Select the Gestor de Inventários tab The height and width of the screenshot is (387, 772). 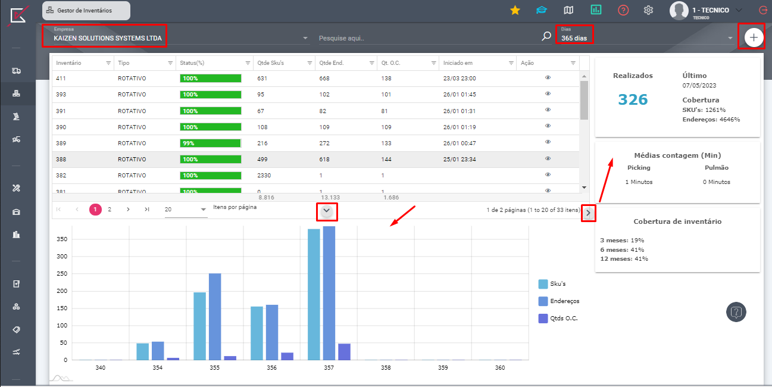click(x=86, y=11)
